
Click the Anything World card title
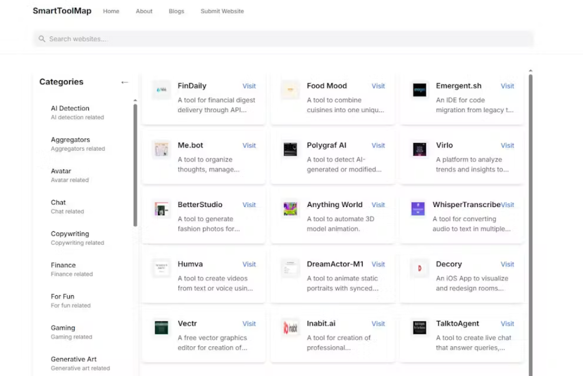point(335,204)
